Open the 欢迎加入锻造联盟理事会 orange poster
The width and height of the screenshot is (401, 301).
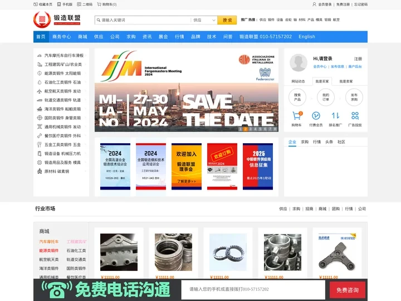187,166
